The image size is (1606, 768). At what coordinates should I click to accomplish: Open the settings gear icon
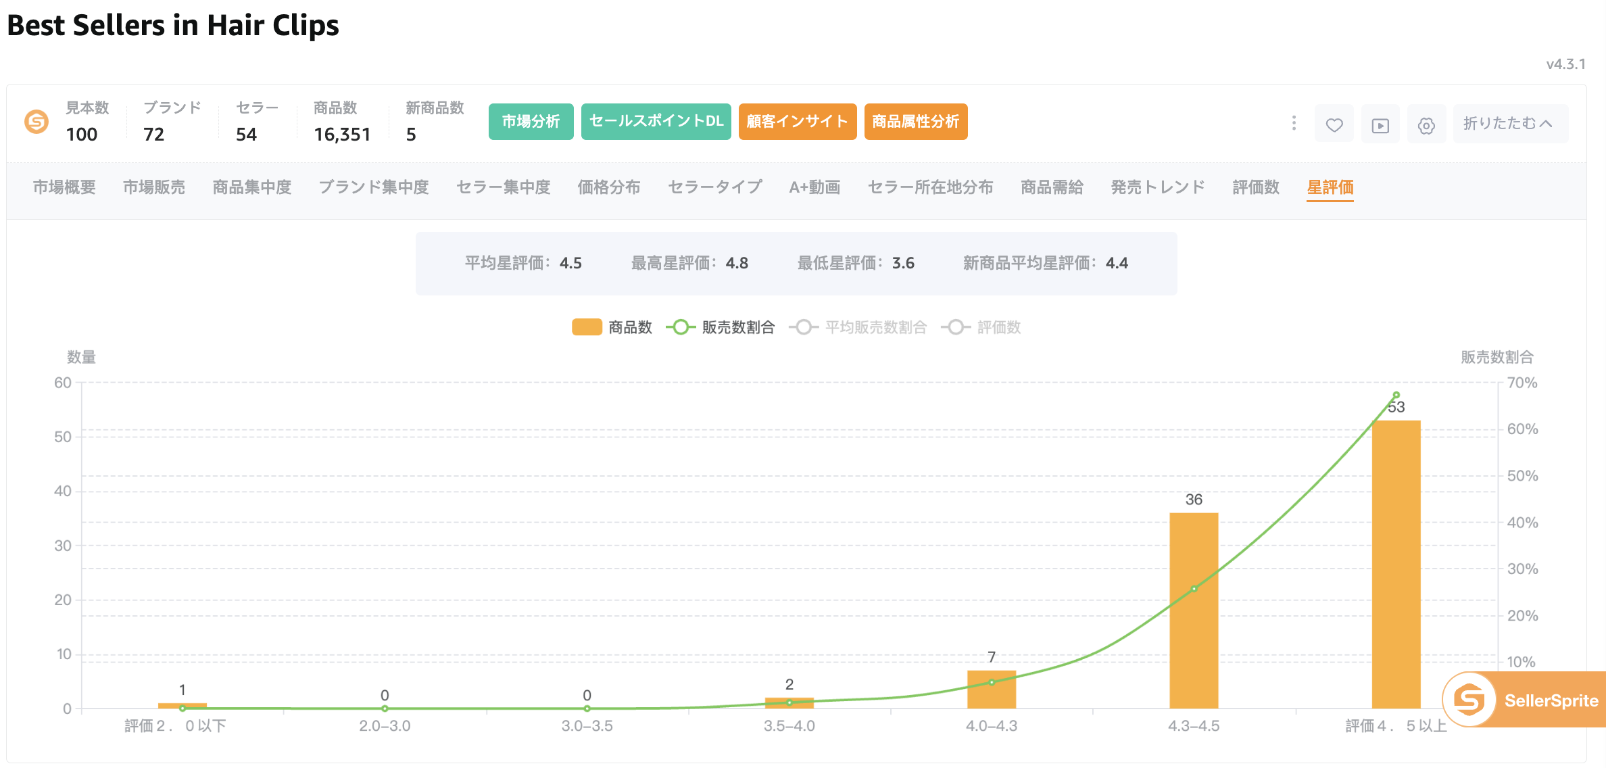point(1426,124)
